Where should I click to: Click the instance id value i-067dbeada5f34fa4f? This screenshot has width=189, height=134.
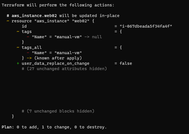click(146, 26)
